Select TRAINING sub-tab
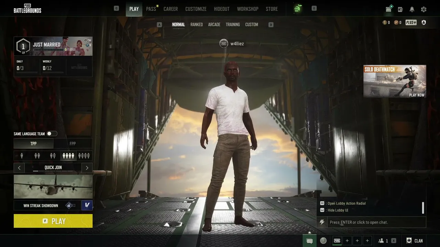Image resolution: width=440 pixels, height=247 pixels. [x=233, y=25]
